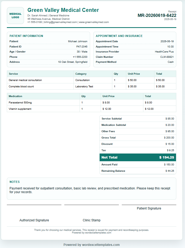This screenshot has width=185, height=248.
Task: Click the Patient Information section heading
Action: [x=26, y=36]
